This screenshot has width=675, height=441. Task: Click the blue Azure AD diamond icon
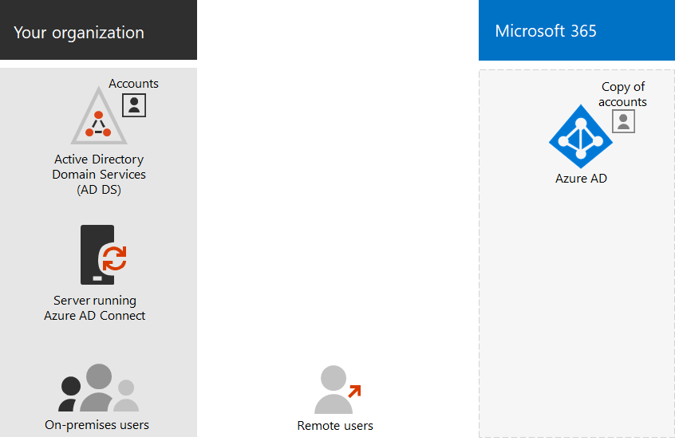point(581,136)
